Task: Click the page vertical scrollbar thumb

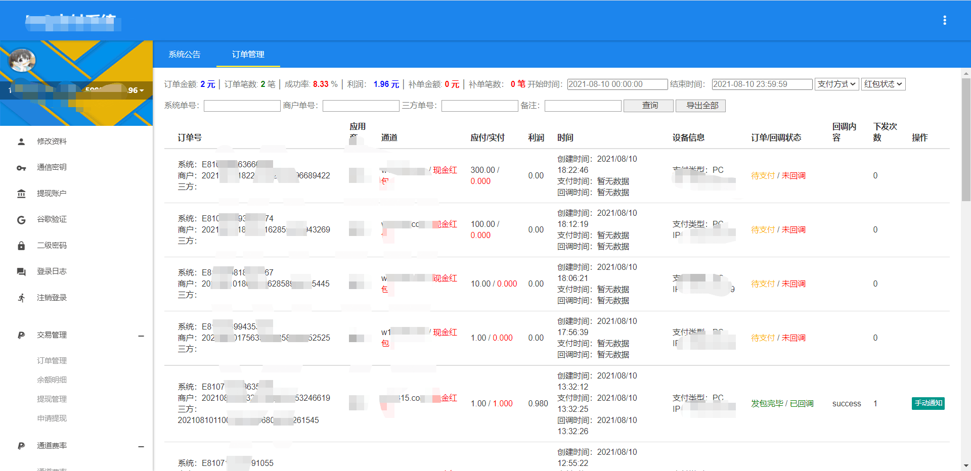Action: coord(966,139)
